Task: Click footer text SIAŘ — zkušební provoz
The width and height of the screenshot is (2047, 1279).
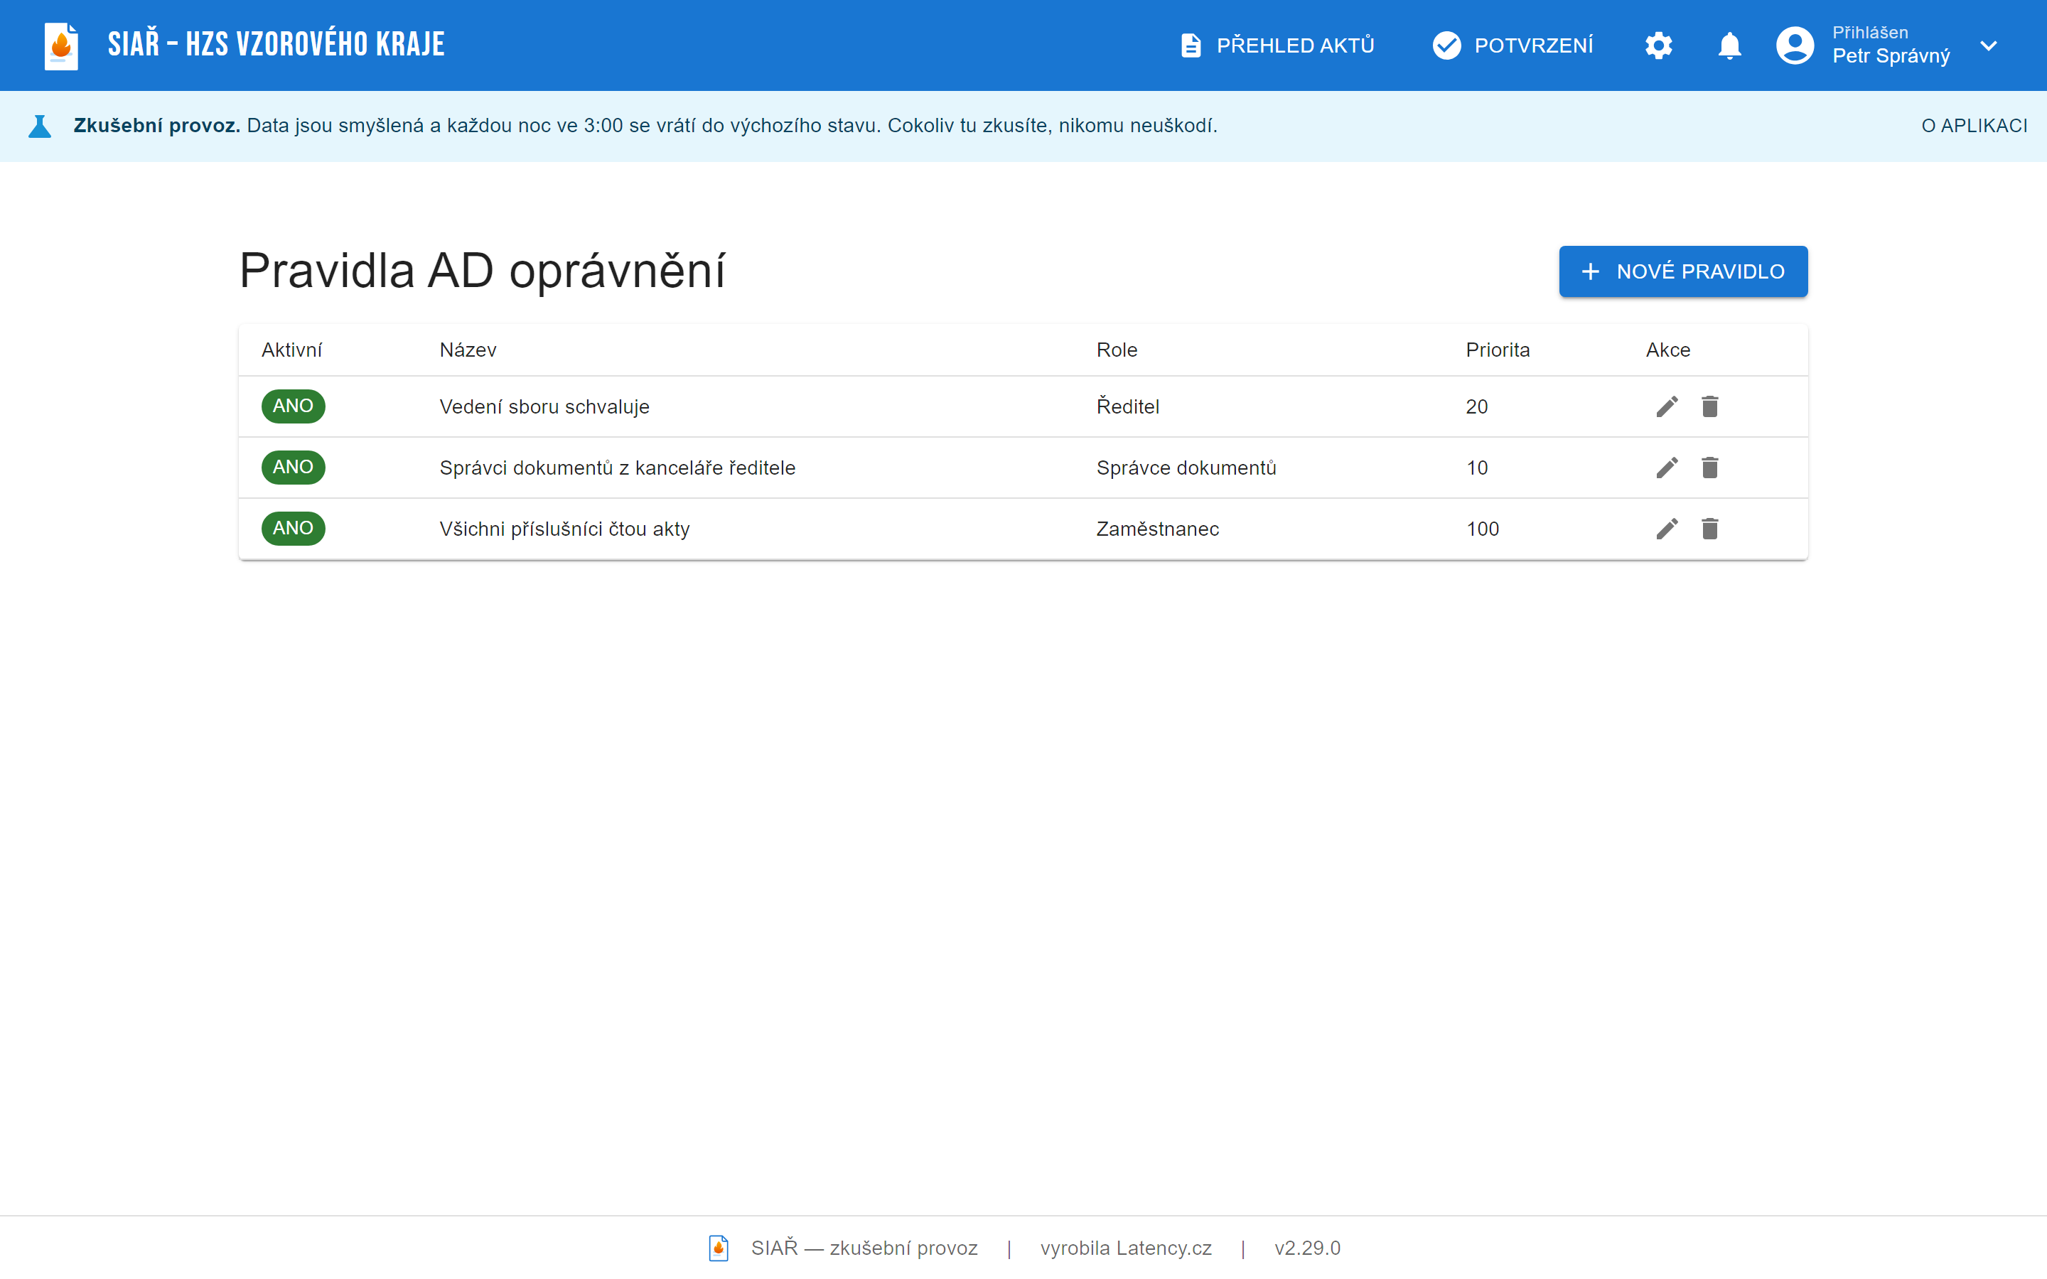Action: pyautogui.click(x=864, y=1248)
